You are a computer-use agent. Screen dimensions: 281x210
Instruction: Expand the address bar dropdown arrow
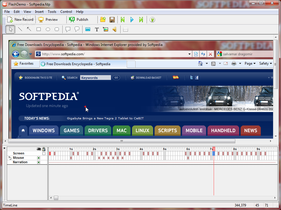(x=189, y=54)
